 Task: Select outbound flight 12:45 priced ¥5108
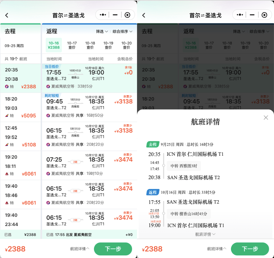[x=21, y=136]
